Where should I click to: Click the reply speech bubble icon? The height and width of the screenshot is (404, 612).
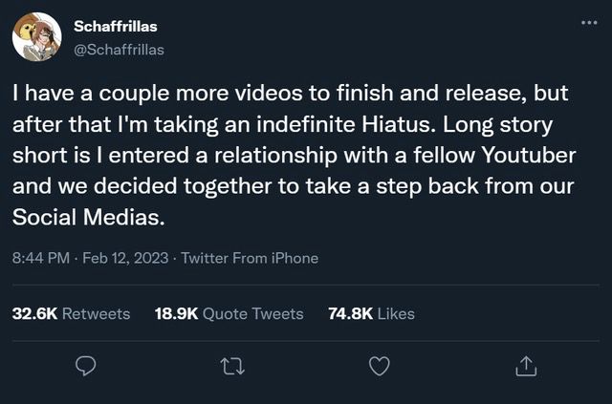coord(86,365)
